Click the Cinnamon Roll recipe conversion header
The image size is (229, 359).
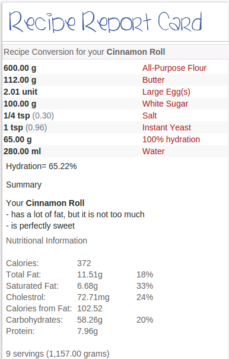pos(84,52)
